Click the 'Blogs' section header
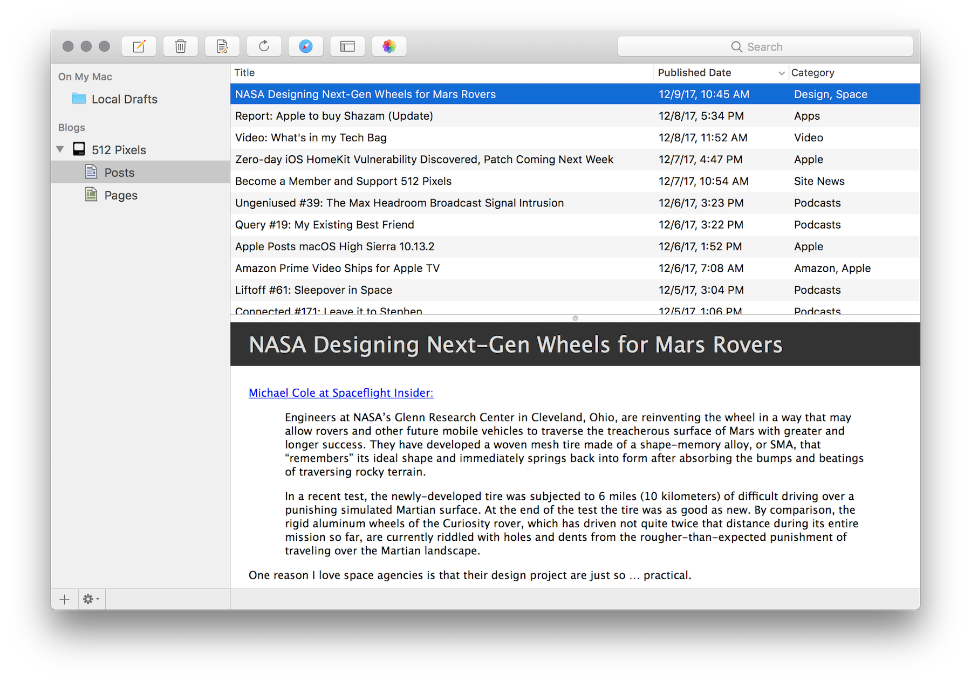This screenshot has width=971, height=682. coord(72,127)
